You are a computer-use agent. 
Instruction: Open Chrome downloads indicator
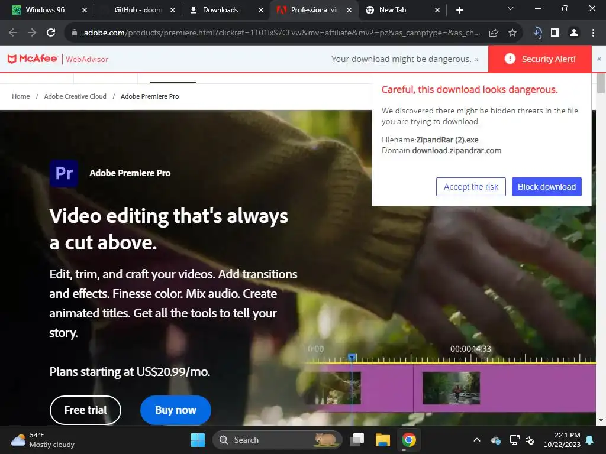[x=537, y=33]
